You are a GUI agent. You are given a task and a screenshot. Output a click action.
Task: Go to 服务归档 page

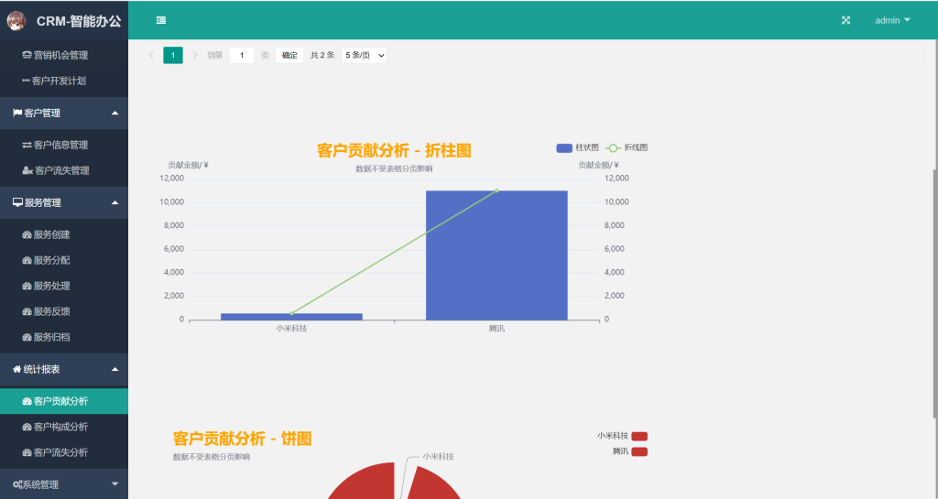(64, 337)
